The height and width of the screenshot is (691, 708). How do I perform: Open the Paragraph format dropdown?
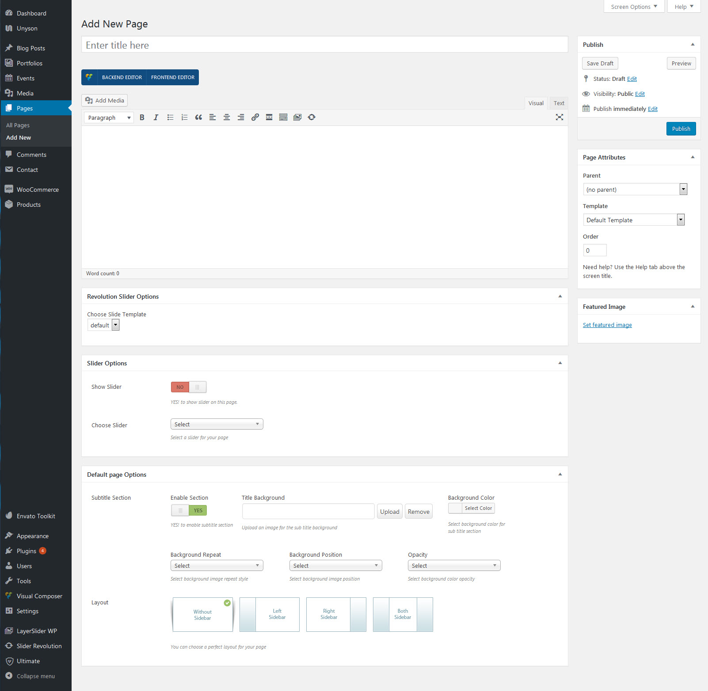pyautogui.click(x=109, y=118)
